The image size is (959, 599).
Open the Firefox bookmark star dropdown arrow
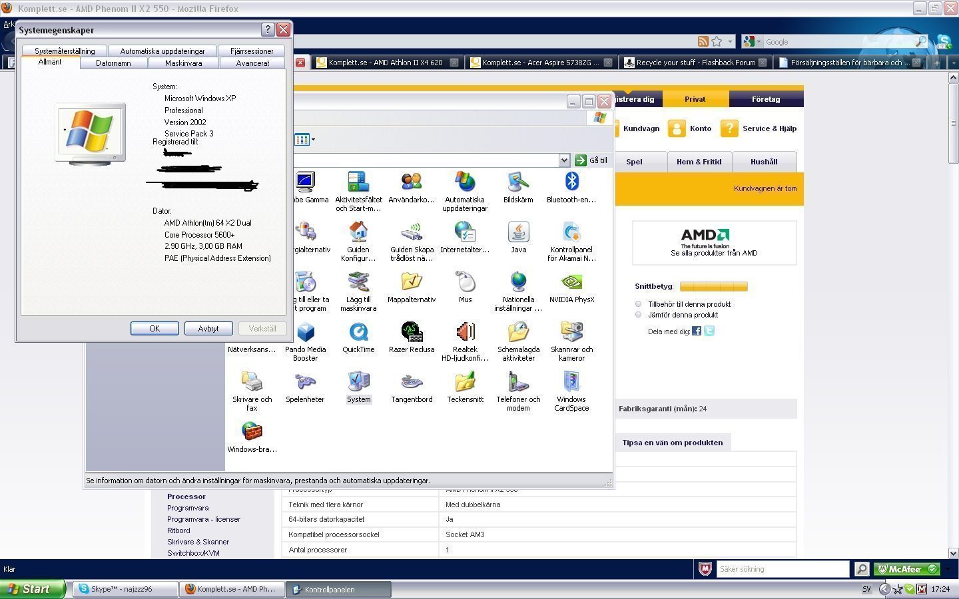click(730, 41)
